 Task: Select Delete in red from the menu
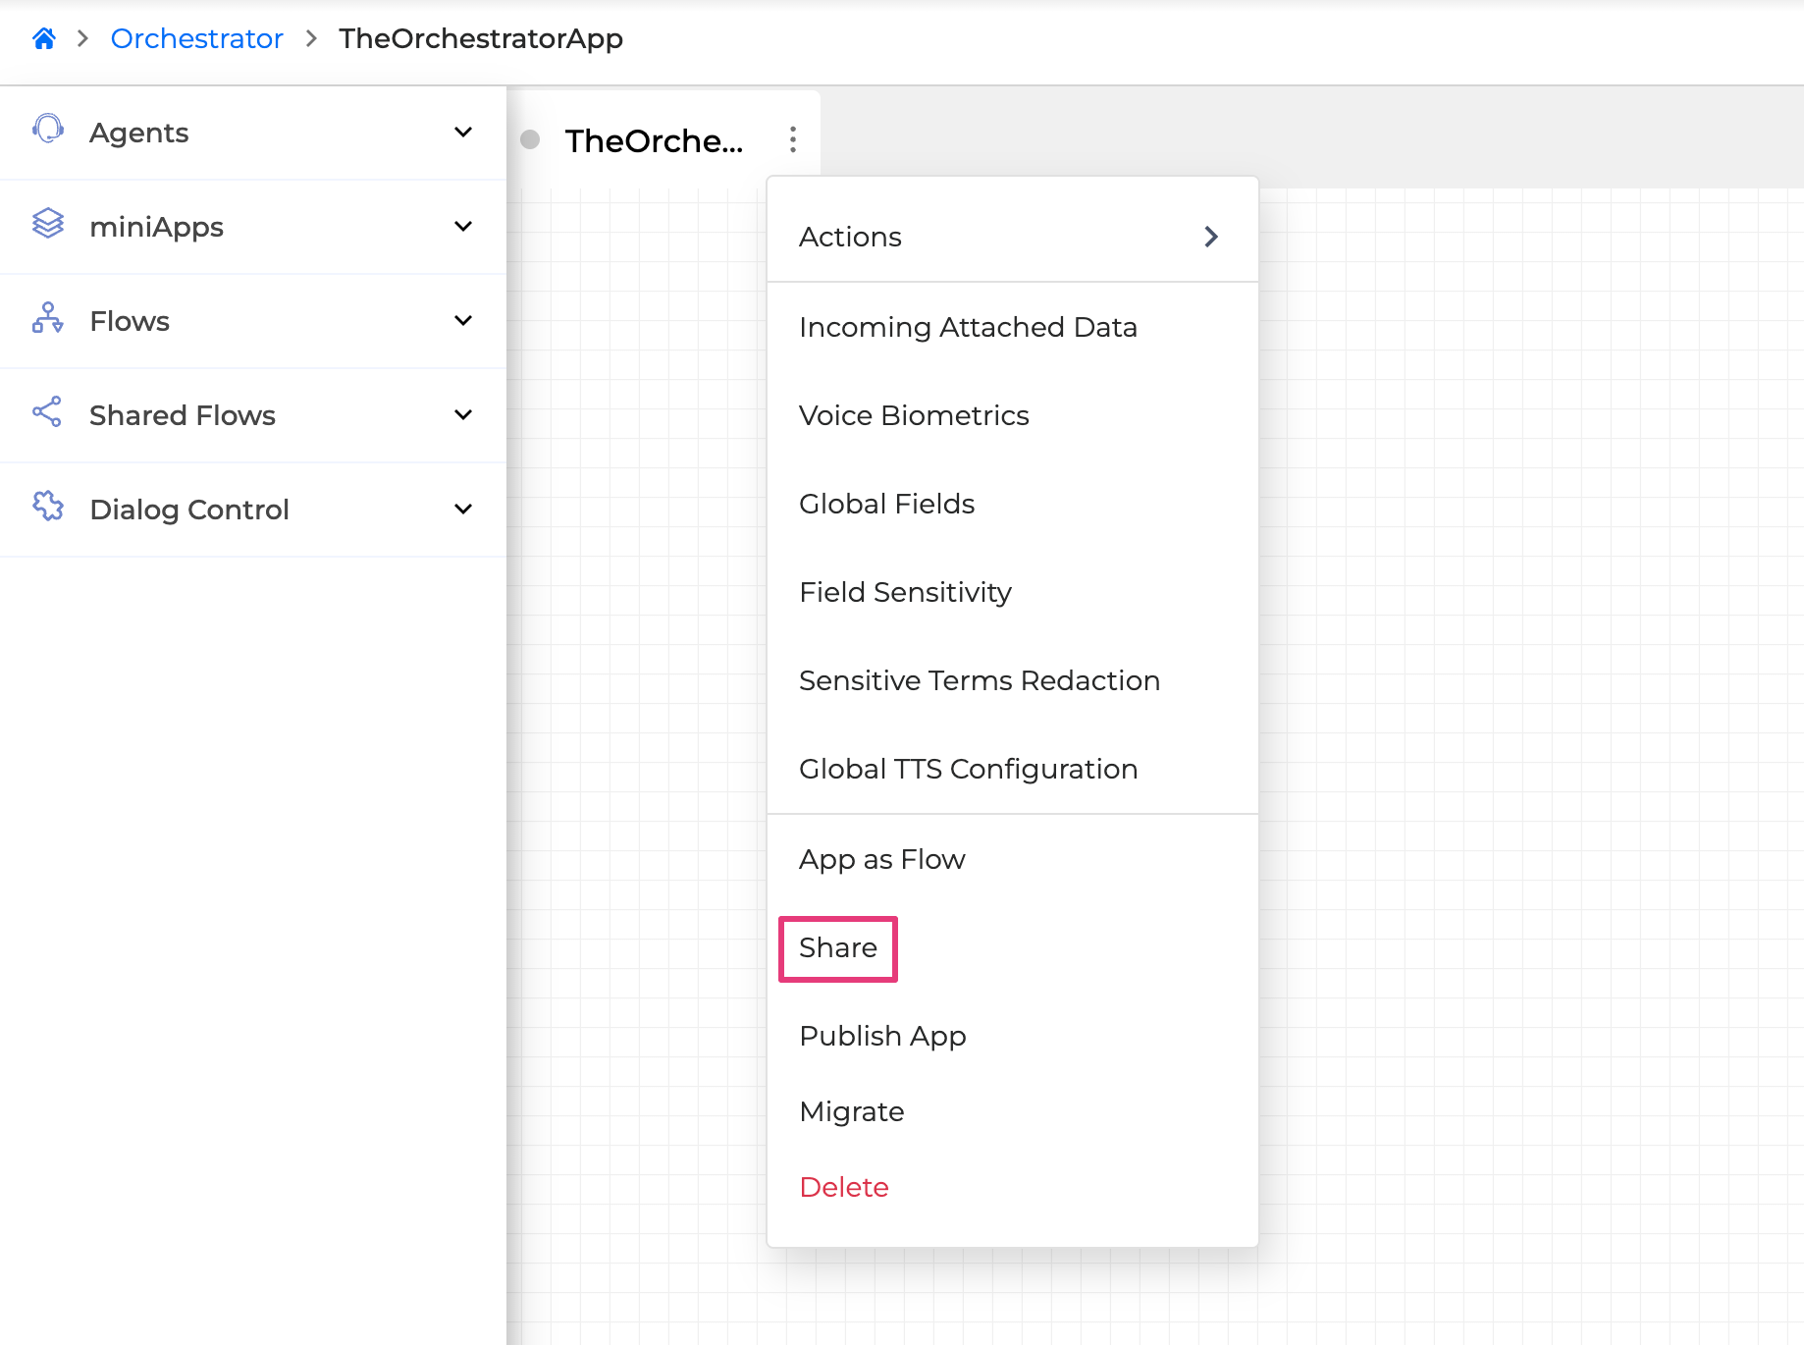[844, 1187]
